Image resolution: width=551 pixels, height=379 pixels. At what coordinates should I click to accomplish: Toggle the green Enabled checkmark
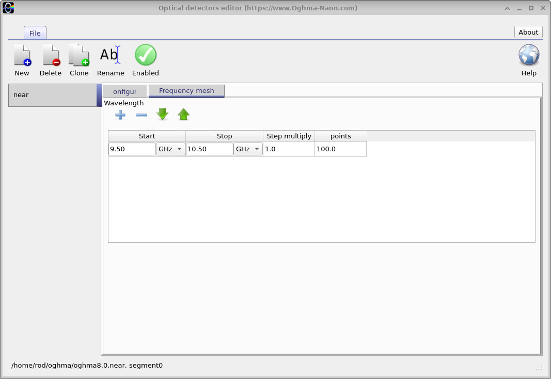pos(146,55)
